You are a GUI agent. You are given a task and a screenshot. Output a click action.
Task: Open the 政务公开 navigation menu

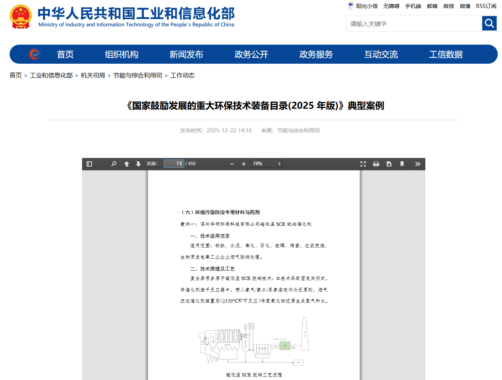pos(251,55)
